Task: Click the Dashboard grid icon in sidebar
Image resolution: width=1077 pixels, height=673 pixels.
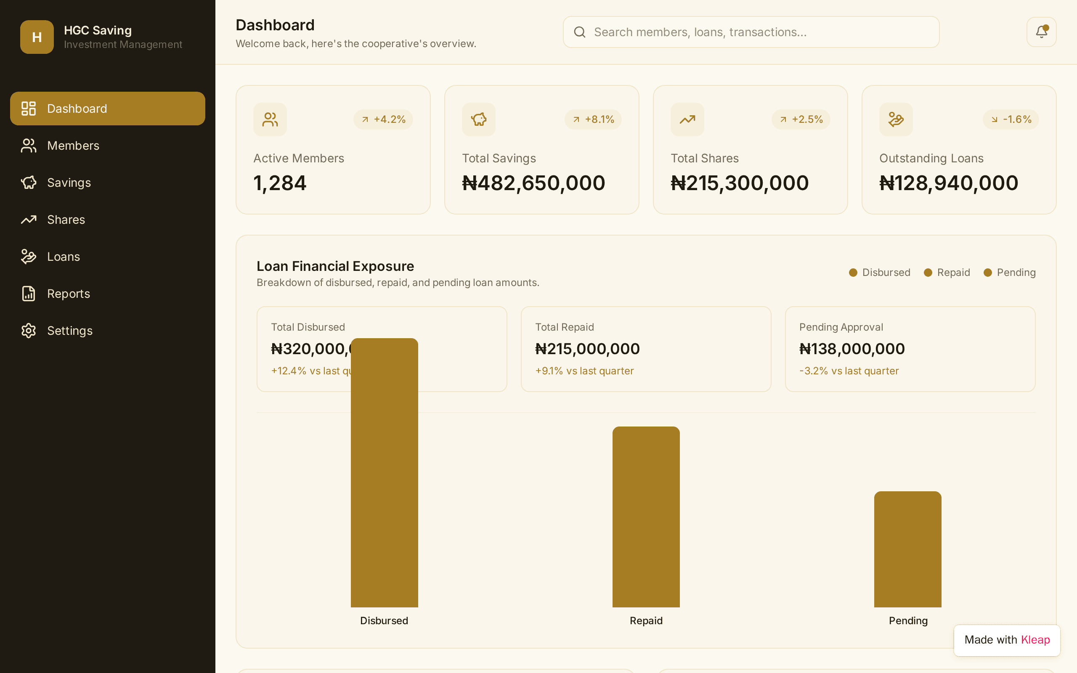Action: (x=29, y=109)
